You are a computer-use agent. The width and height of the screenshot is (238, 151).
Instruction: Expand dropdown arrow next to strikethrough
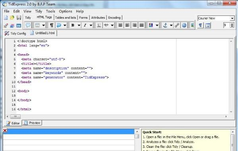112,25
